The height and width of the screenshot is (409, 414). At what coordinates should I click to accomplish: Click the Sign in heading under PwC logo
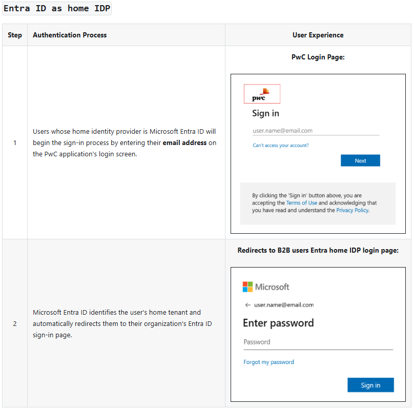[265, 113]
